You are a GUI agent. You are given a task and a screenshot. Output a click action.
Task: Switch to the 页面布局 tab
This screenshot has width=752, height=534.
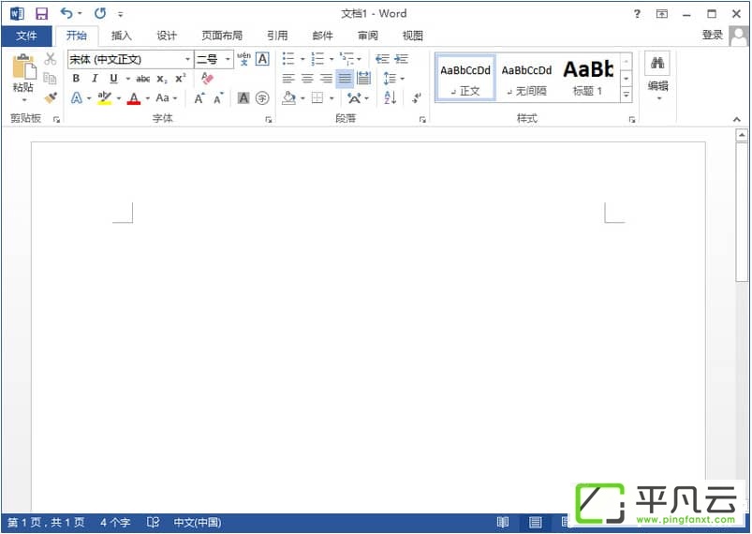222,36
